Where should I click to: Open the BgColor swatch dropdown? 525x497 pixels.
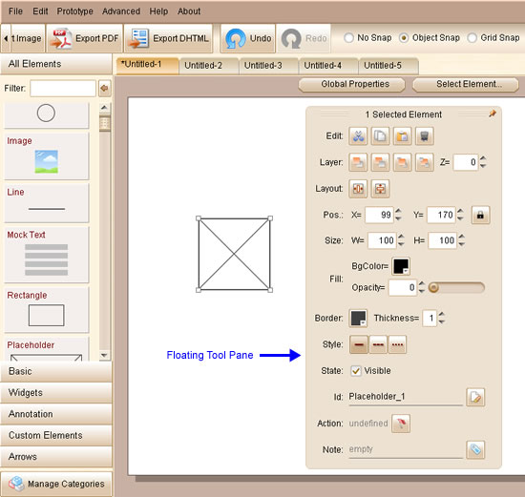(401, 266)
